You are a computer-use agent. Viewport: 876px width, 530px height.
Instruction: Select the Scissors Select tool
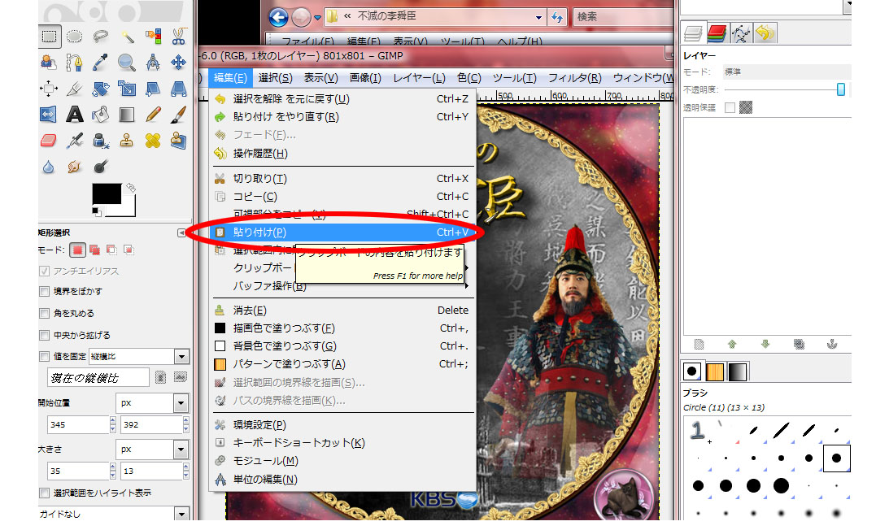pos(178,37)
